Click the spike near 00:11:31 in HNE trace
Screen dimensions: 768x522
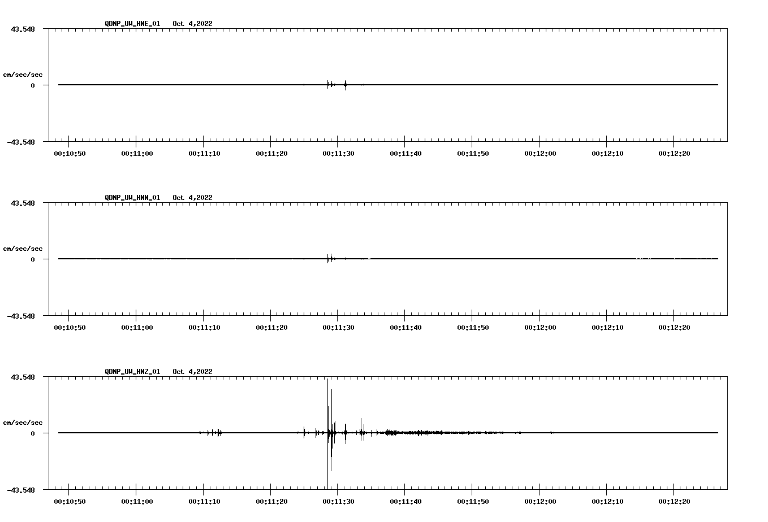point(345,85)
